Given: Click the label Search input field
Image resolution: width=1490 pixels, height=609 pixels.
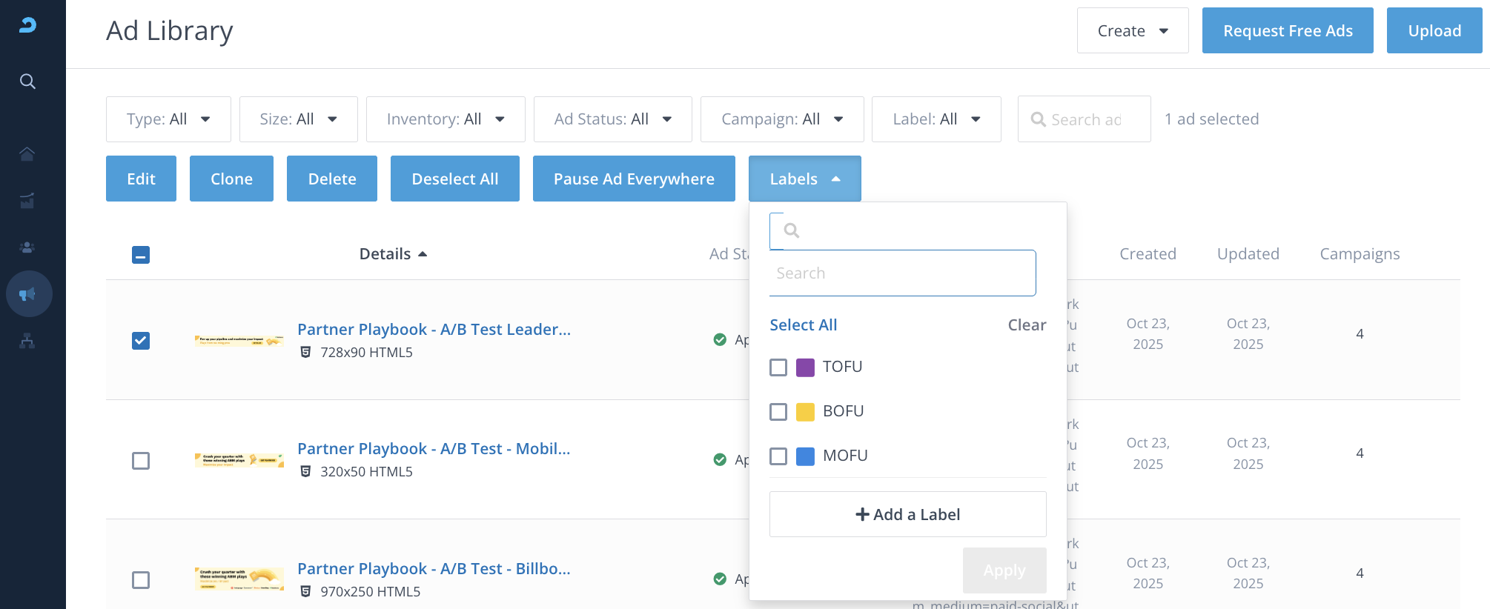Looking at the screenshot, I should (902, 273).
